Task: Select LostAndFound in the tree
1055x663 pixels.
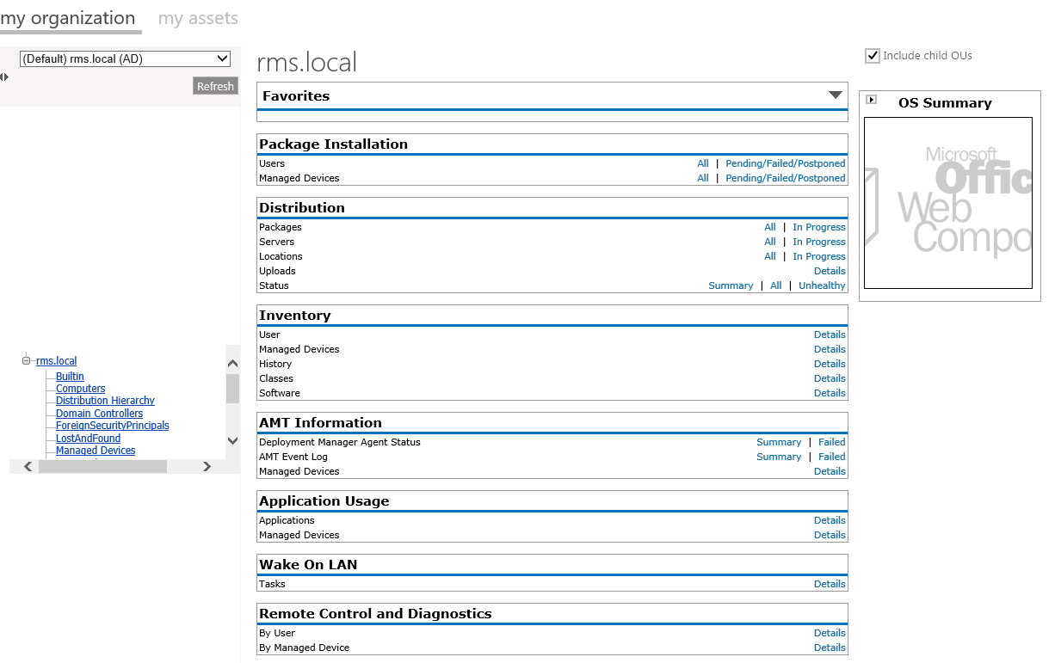Action: (x=88, y=439)
